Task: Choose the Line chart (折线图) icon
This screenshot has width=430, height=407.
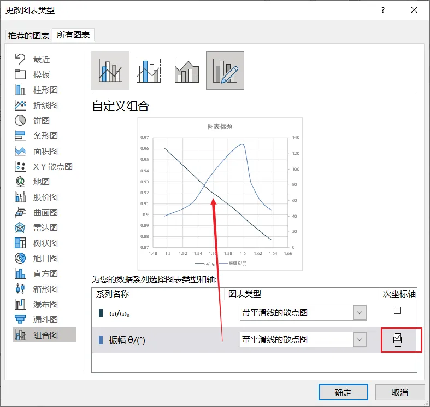Action: 20,105
